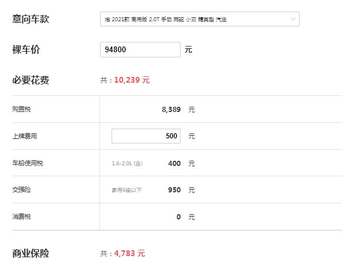The image size is (345, 267).
Task: Click the 裸车价 field label
Action: [26, 49]
